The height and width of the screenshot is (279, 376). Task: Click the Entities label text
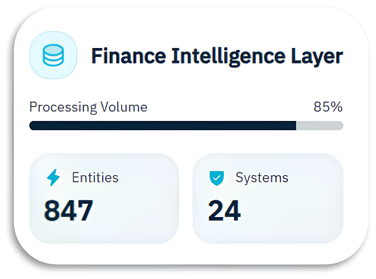pyautogui.click(x=95, y=177)
